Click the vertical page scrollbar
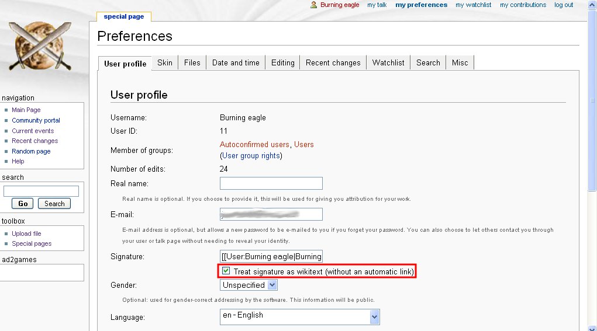This screenshot has height=331, width=597. [x=592, y=165]
